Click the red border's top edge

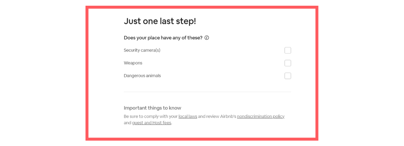click(x=202, y=7)
